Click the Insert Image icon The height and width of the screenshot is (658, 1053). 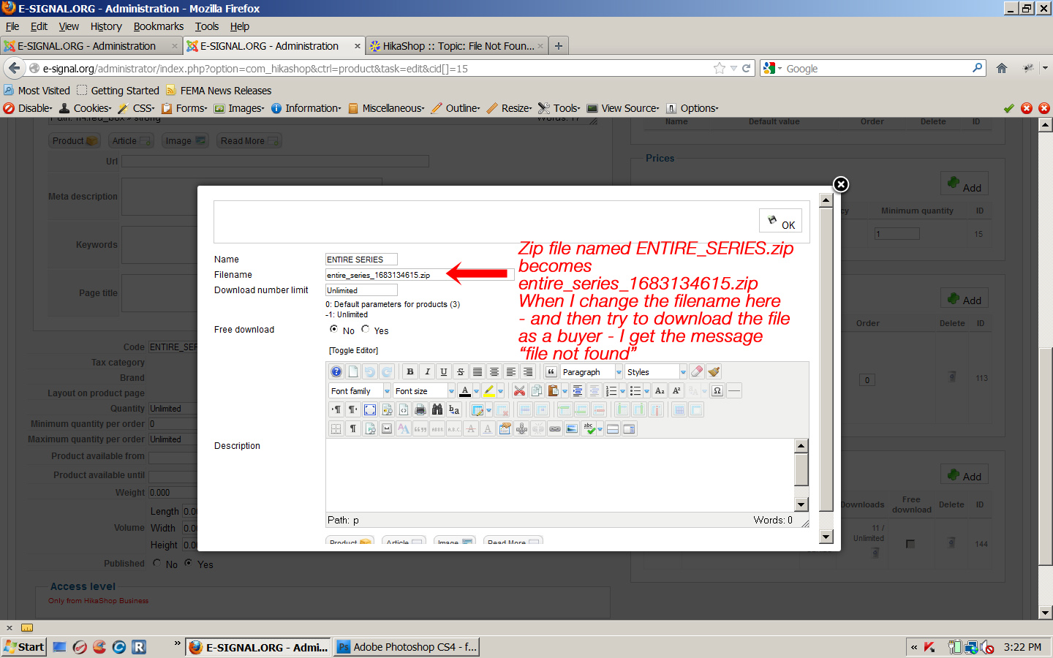[572, 429]
